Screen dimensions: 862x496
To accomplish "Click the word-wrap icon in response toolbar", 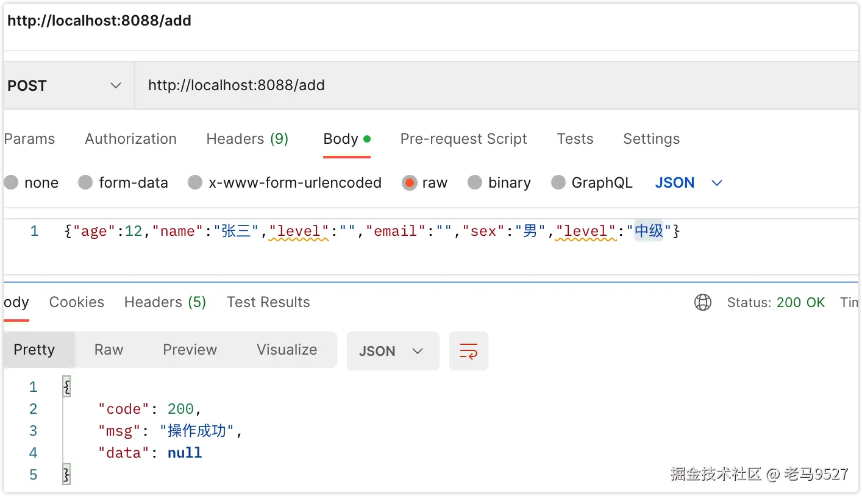I will pos(468,351).
